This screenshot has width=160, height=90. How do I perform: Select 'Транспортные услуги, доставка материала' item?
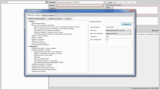click(47, 30)
